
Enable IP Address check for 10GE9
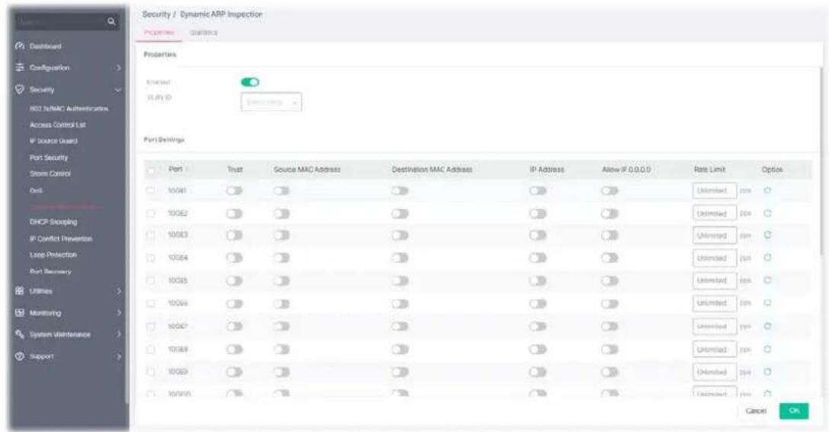(x=538, y=372)
